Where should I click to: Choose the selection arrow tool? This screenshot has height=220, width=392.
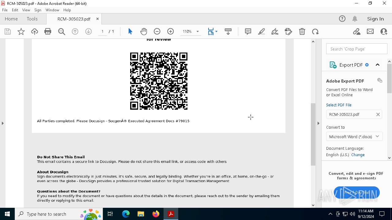click(x=130, y=31)
